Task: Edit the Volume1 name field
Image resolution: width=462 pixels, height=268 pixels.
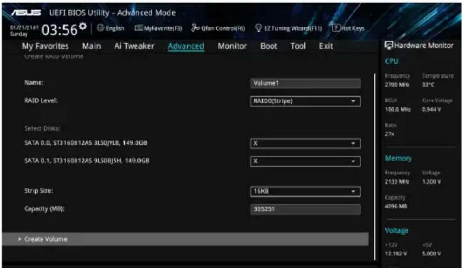Action: 305,83
